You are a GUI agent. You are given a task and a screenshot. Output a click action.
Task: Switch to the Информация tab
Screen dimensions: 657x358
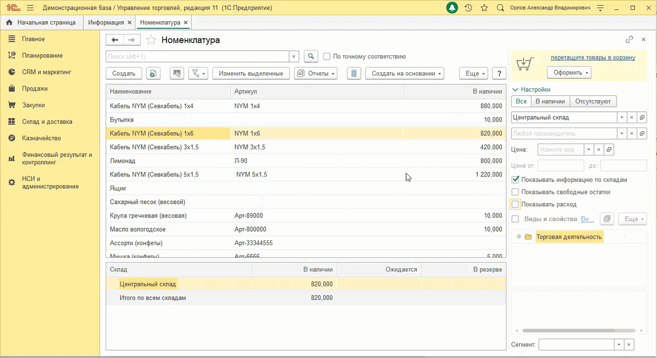tap(106, 22)
